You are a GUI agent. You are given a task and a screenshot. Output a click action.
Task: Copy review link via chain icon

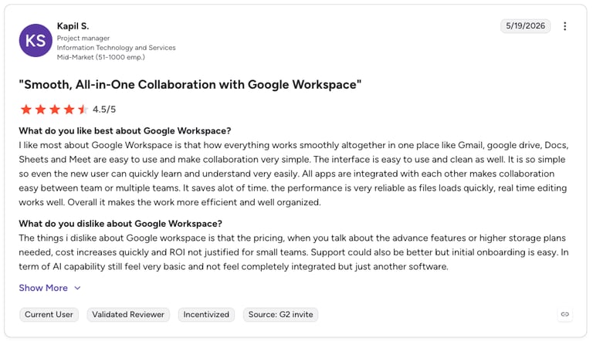point(564,314)
